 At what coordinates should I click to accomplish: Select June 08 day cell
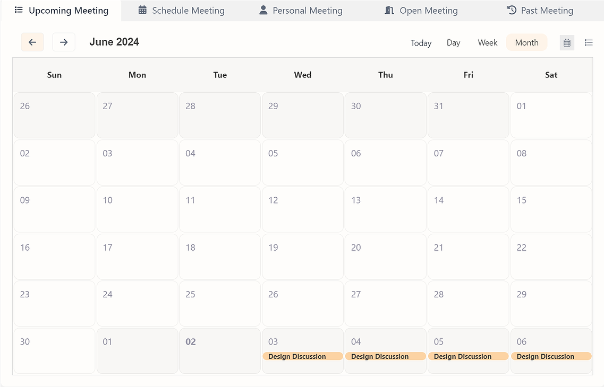(551, 162)
